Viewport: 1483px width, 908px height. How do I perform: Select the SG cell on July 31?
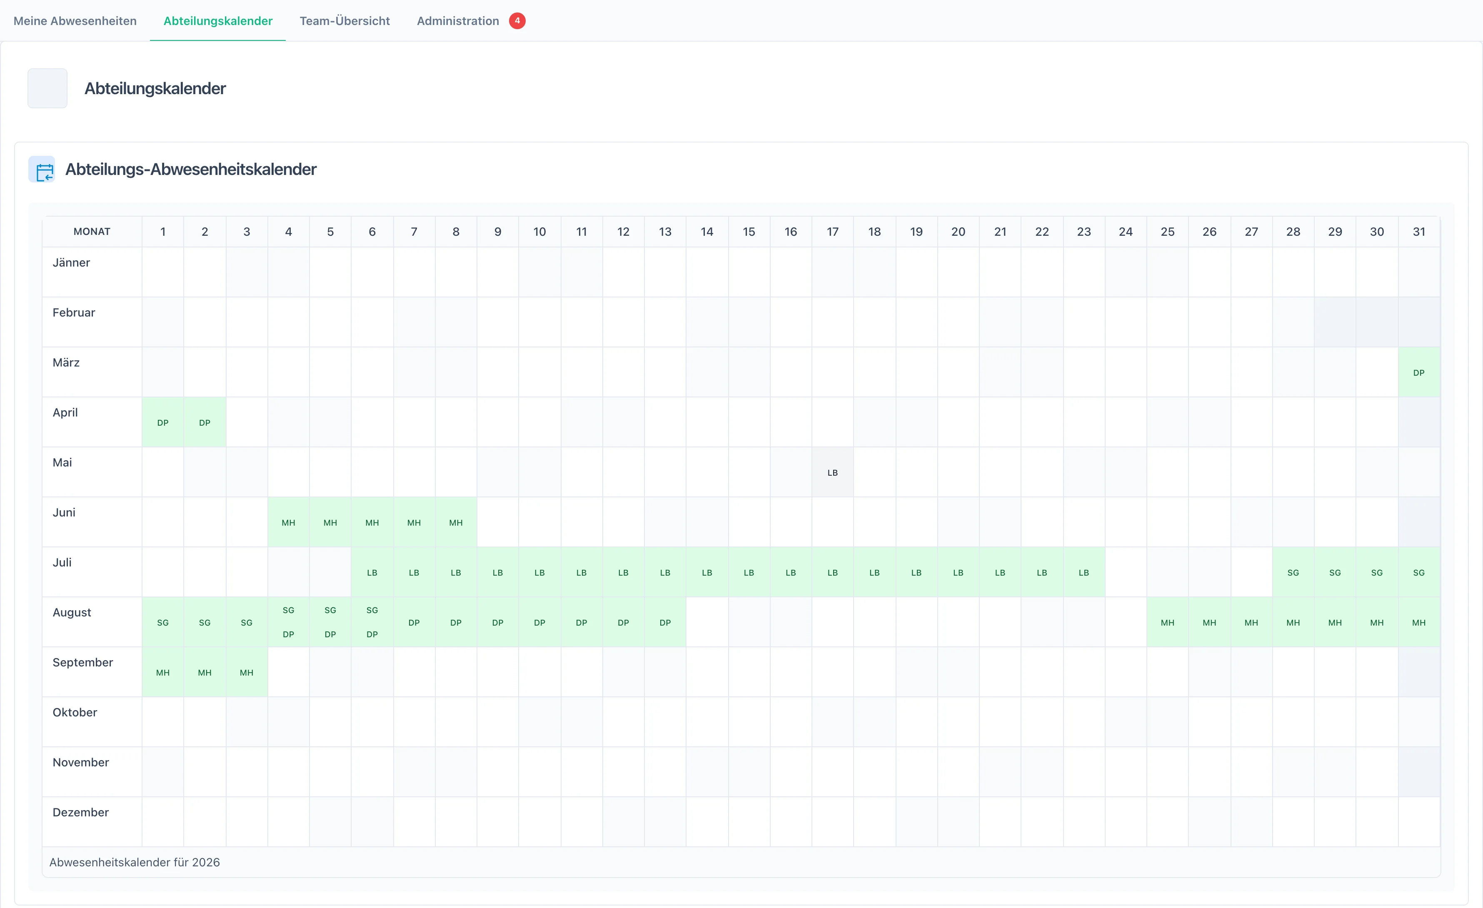click(x=1419, y=572)
